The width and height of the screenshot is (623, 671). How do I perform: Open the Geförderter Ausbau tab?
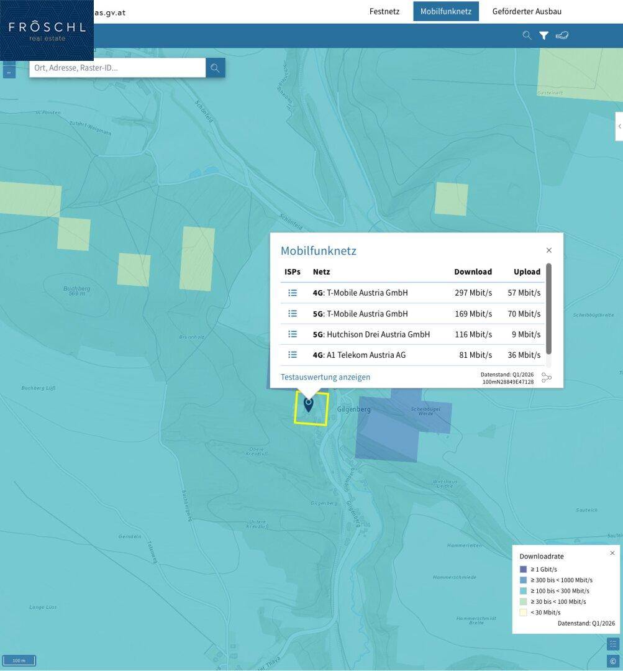[x=527, y=12]
